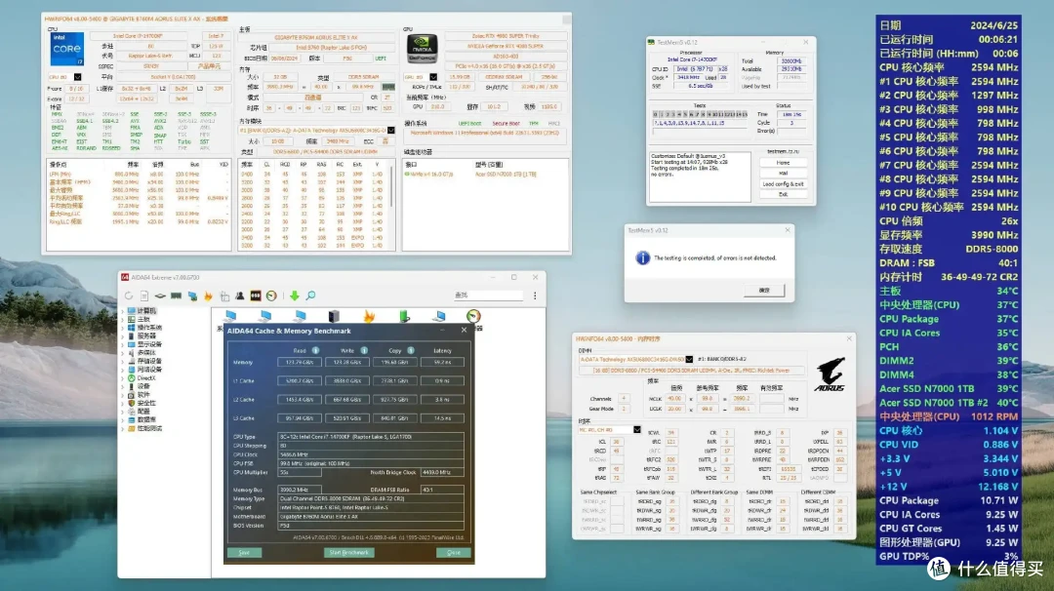1054x591 pixels.
Task: Click the AIDA64 refresh toolbar icon
Action: click(129, 295)
